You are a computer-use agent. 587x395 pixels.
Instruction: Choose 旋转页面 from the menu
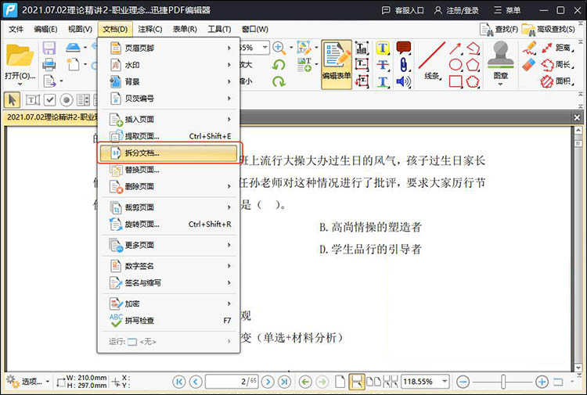(x=170, y=224)
